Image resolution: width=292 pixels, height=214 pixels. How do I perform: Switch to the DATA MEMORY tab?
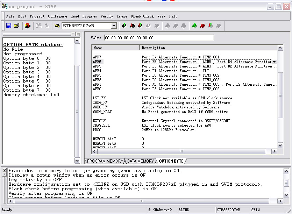140,161
